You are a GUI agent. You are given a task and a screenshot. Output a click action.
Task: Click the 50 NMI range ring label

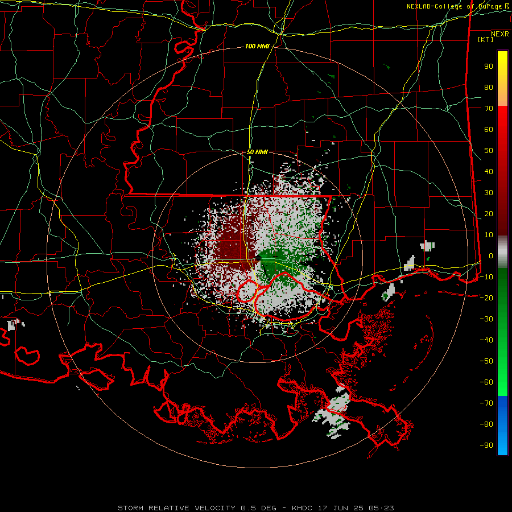(x=257, y=152)
